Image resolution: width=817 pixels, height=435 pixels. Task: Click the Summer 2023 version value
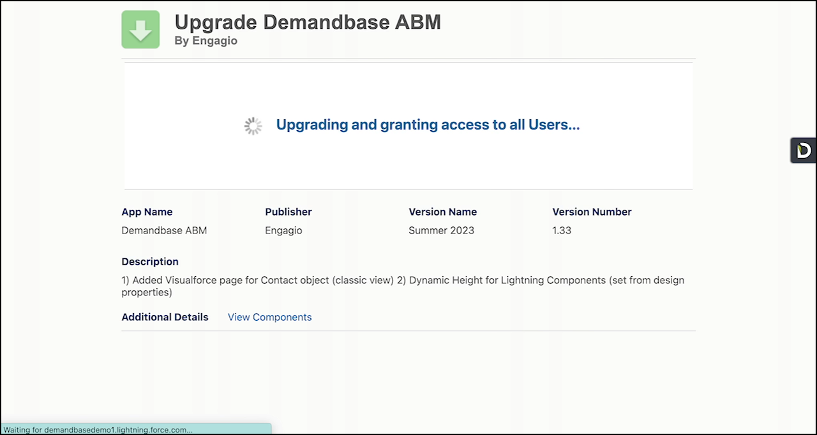point(441,230)
